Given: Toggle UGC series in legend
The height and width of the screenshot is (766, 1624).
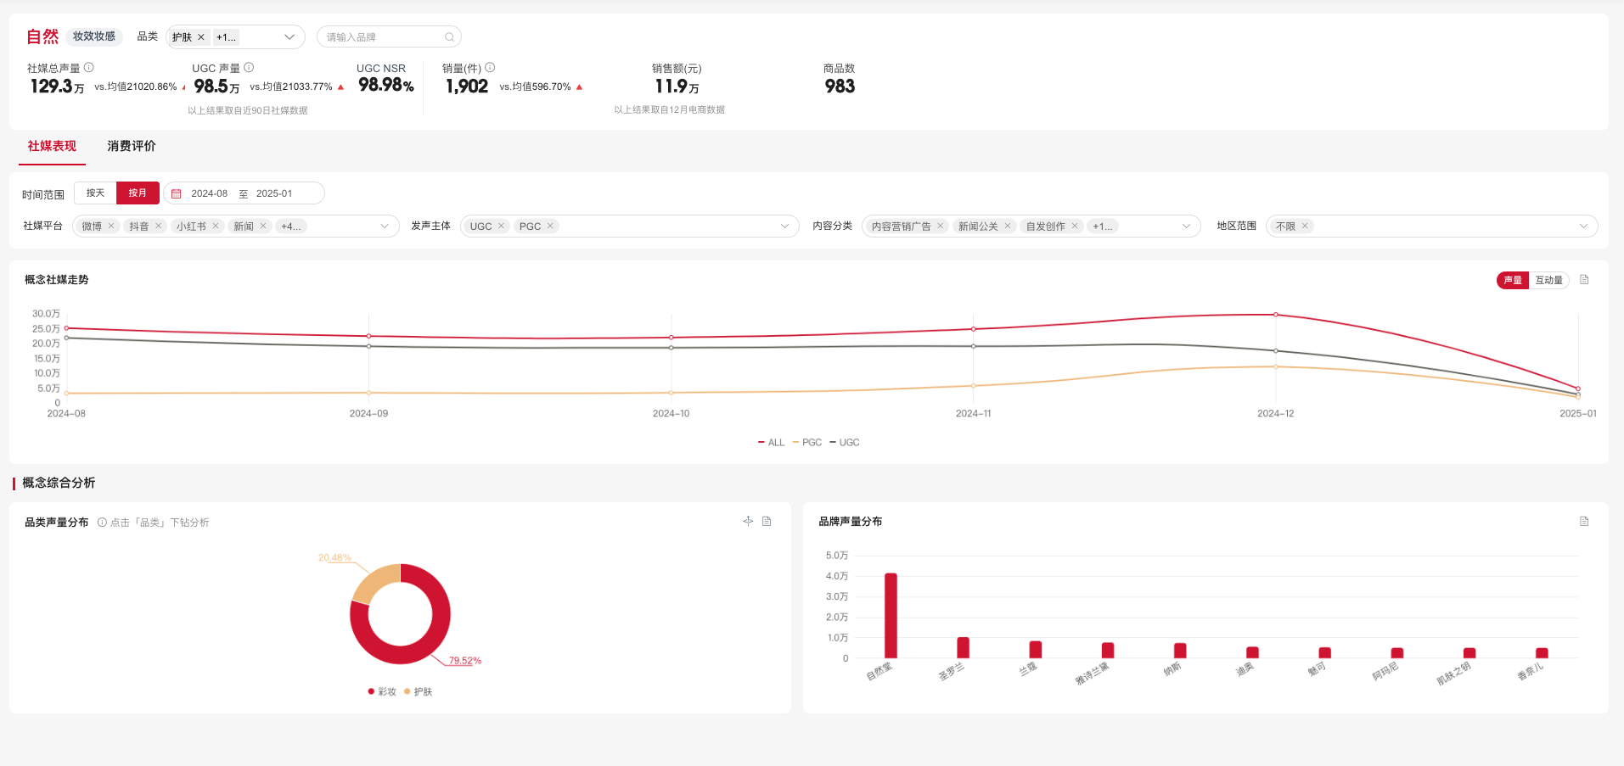Looking at the screenshot, I should pos(845,443).
